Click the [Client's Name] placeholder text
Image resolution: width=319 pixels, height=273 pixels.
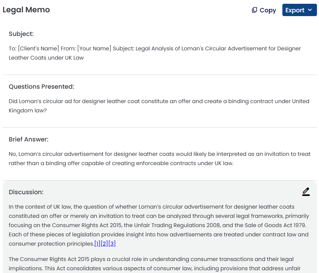tap(38, 48)
